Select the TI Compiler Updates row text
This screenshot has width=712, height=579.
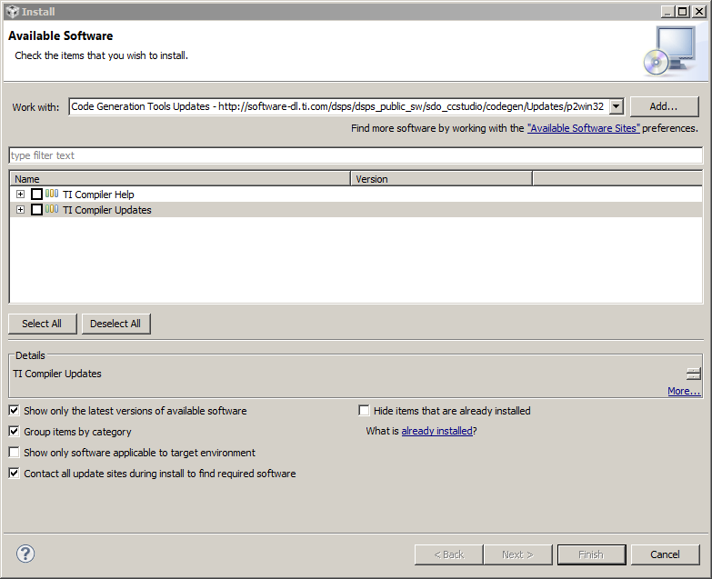pyautogui.click(x=107, y=210)
